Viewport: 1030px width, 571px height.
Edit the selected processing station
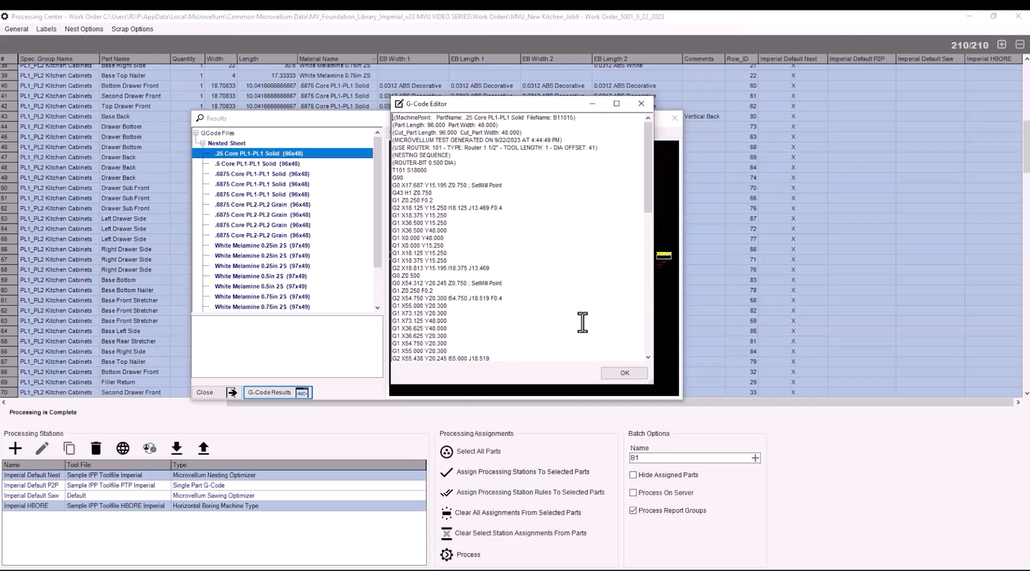pyautogui.click(x=42, y=448)
